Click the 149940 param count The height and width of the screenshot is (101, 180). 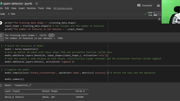[79, 97]
